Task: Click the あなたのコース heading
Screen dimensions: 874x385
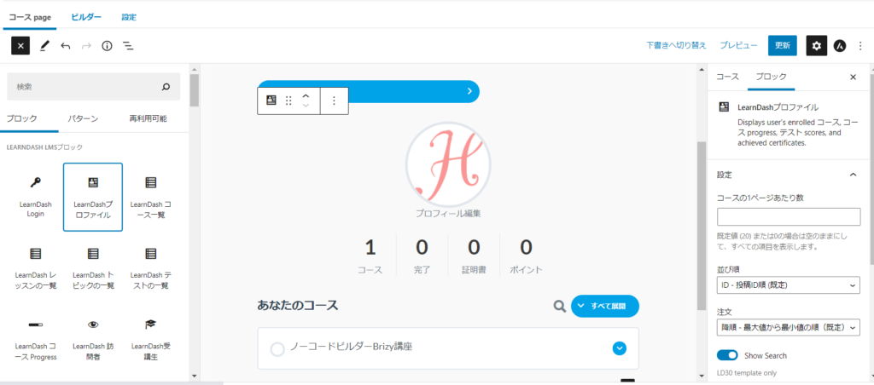Action: point(298,305)
